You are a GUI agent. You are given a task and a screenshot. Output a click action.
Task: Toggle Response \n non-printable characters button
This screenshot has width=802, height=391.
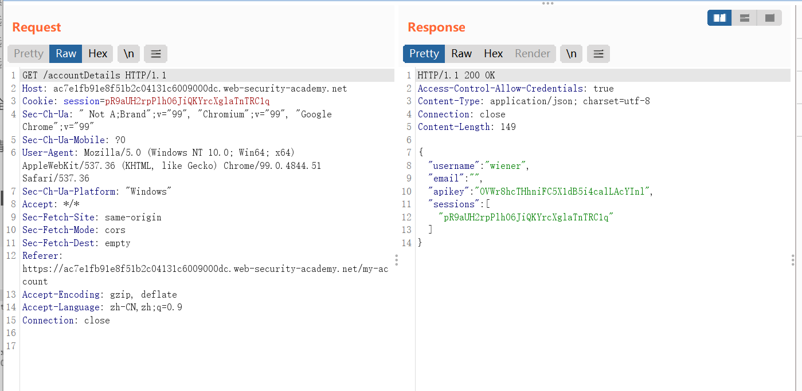tap(571, 54)
